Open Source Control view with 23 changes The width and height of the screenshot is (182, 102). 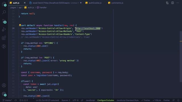point(4,21)
